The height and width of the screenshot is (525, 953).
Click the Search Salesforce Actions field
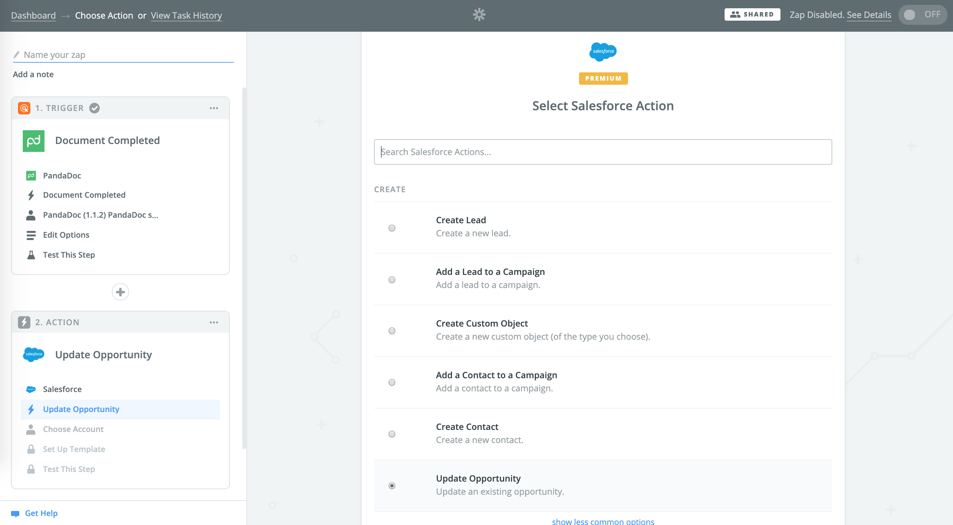pyautogui.click(x=603, y=152)
